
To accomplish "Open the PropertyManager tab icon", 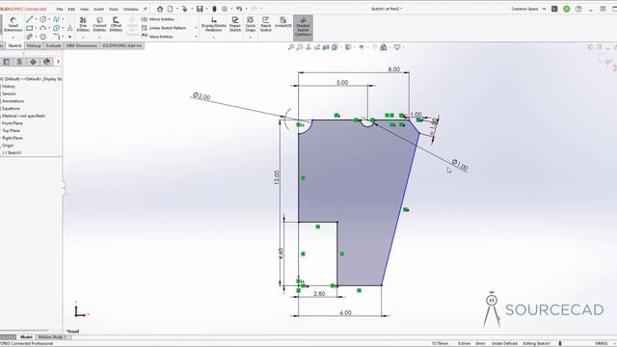I will point(19,62).
